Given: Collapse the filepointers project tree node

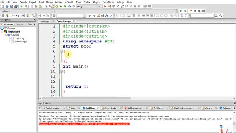Looking at the screenshot, I should point(2,32).
